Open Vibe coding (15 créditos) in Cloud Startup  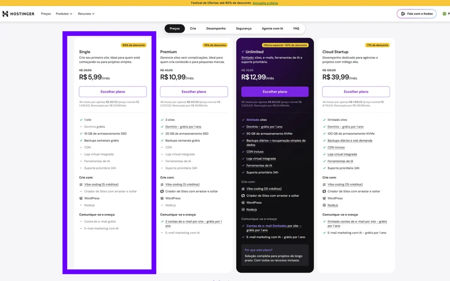[345, 185]
